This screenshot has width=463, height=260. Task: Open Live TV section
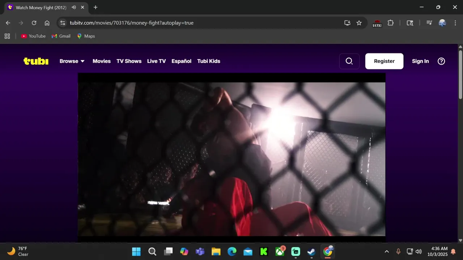[156, 61]
